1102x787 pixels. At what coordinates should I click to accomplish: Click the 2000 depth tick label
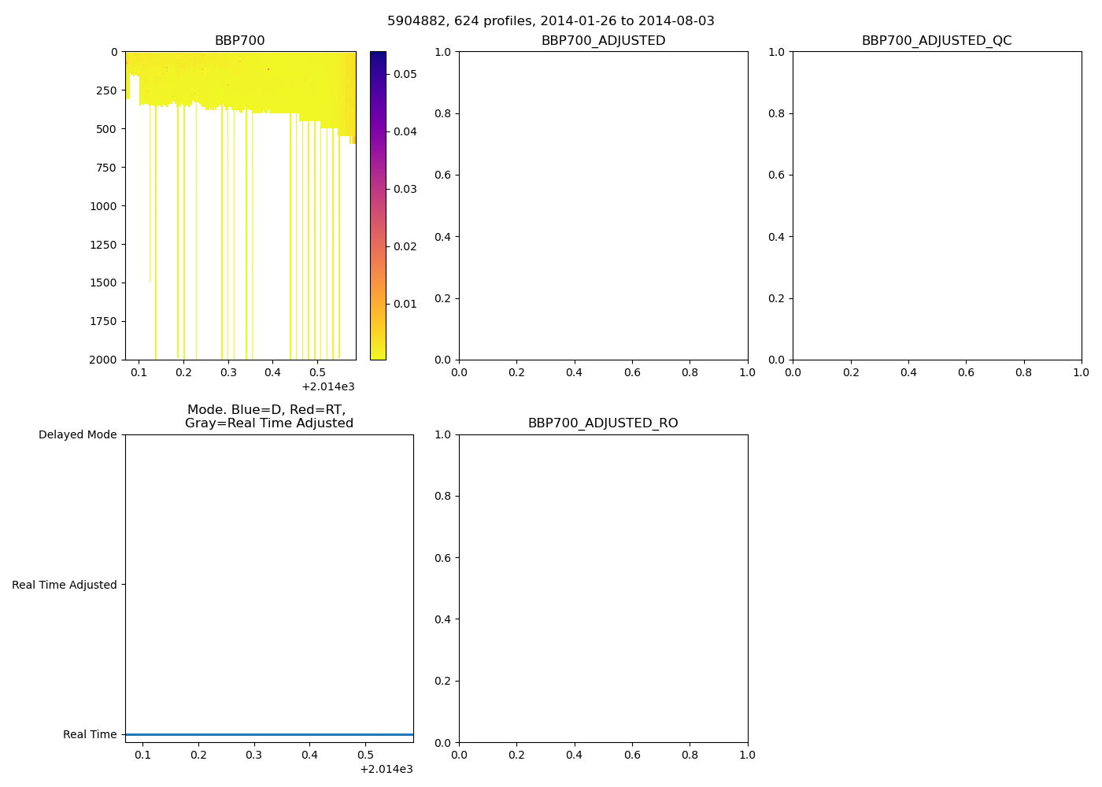[x=102, y=360]
